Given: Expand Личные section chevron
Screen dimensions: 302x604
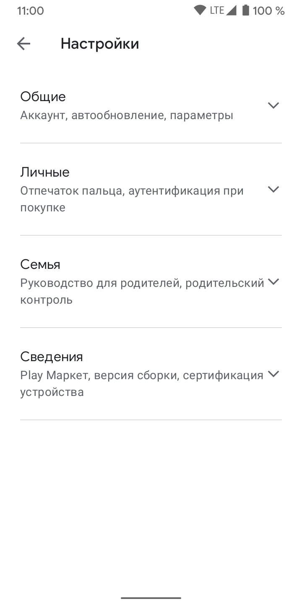Looking at the screenshot, I should coord(273,189).
